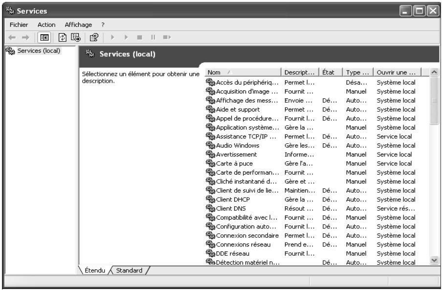Click the Refresh toolbar icon
The width and height of the screenshot is (443, 291).
point(63,37)
